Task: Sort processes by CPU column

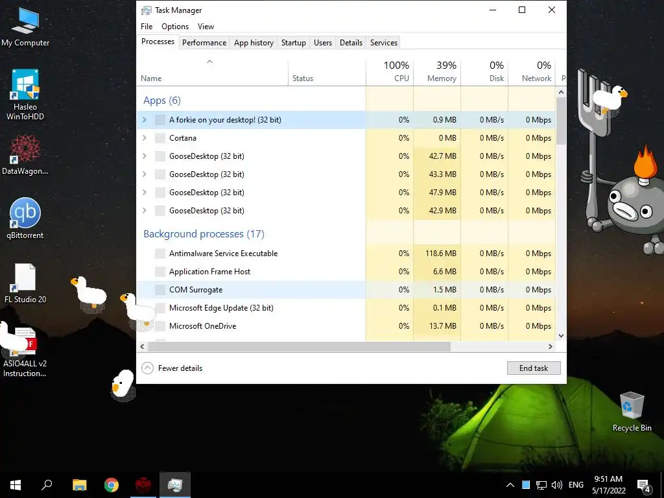Action: 390,71
